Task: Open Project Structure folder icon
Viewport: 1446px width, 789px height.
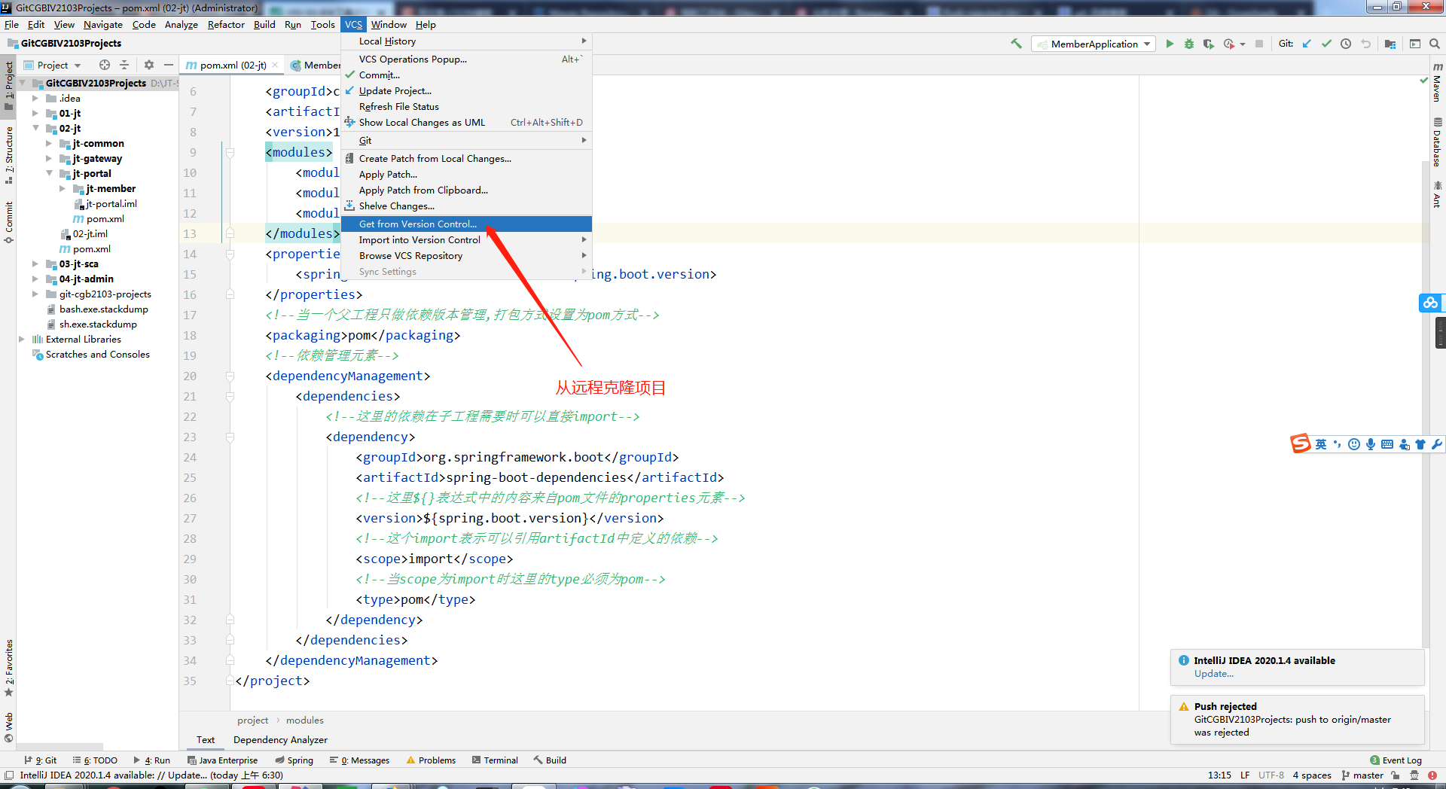Action: tap(1390, 44)
